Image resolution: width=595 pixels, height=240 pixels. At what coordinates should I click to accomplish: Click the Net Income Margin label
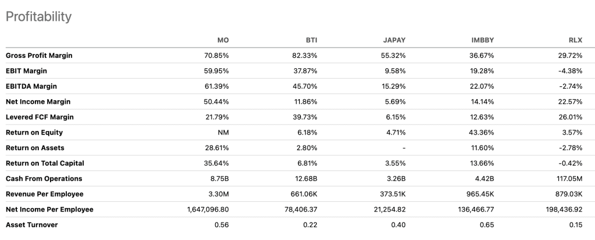click(x=38, y=102)
